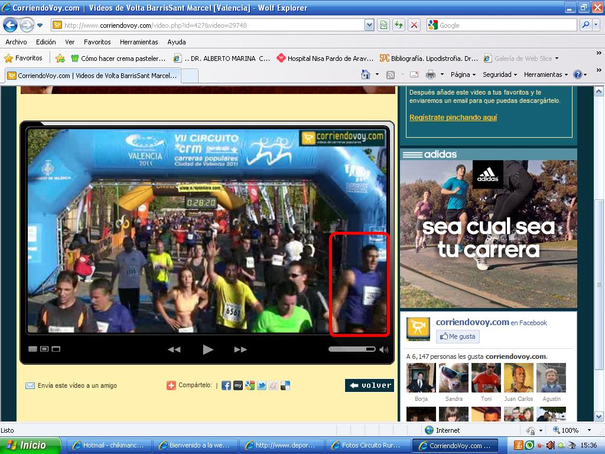
Task: Open the Favoritos menu
Action: pyautogui.click(x=97, y=42)
